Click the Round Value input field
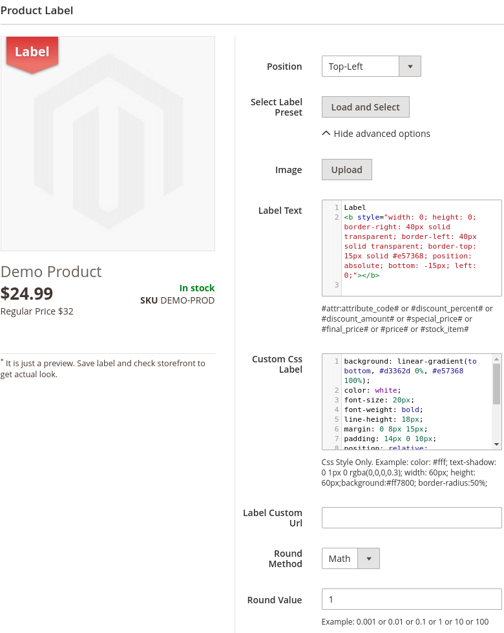 click(412, 599)
